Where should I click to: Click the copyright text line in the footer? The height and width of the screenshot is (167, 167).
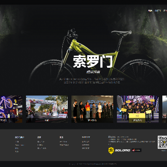pos(93,164)
